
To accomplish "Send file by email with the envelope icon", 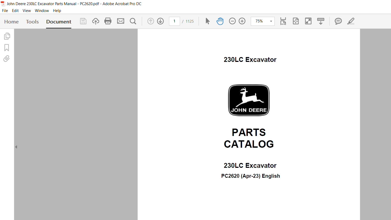I will point(121,21).
